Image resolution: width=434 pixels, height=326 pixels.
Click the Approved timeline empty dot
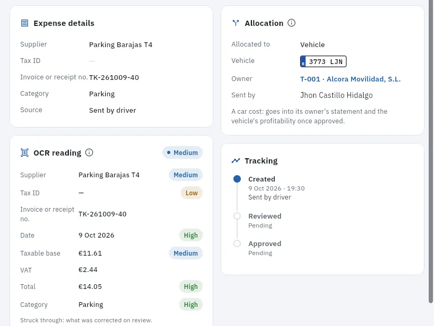[237, 243]
